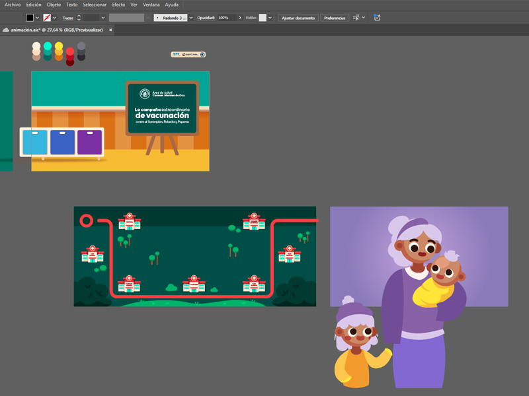Image resolution: width=529 pixels, height=396 pixels.
Task: Click the stroke color box with red slash
Action: (47, 18)
